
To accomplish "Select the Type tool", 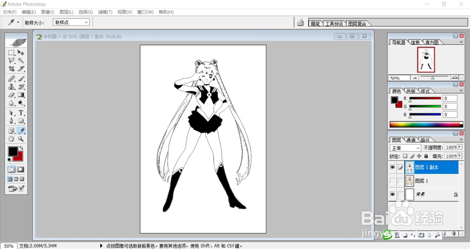I will (21, 113).
